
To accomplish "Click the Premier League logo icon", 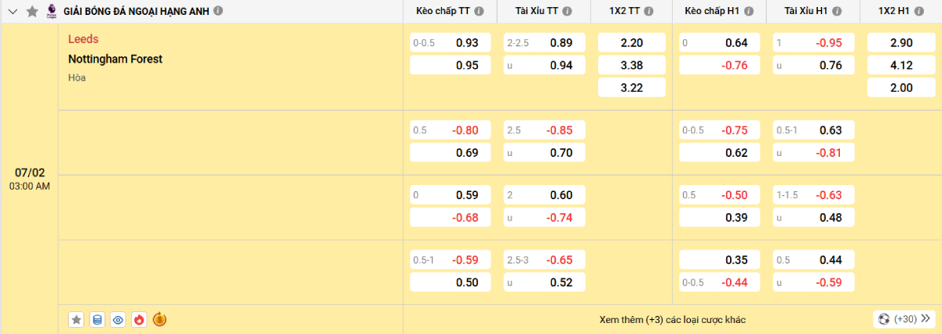I will coord(52,11).
